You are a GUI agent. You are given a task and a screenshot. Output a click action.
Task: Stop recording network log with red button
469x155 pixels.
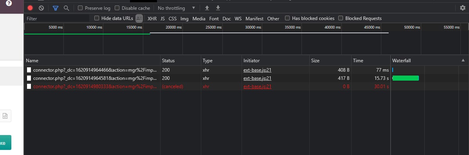30,8
